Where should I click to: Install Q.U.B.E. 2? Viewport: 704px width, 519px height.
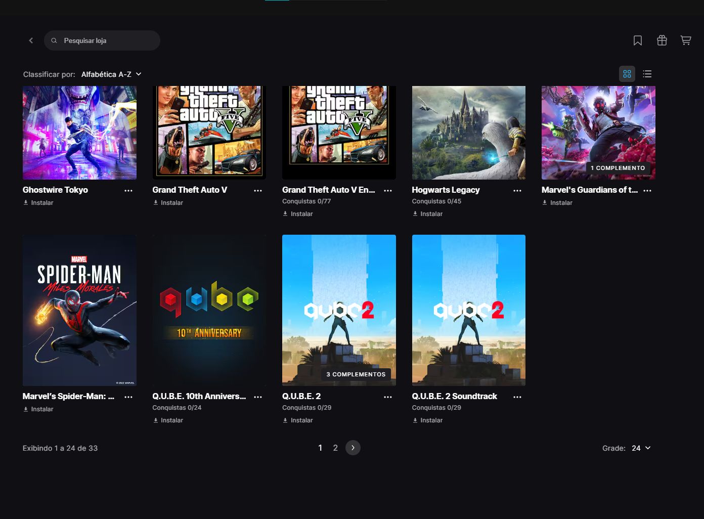pyautogui.click(x=298, y=420)
